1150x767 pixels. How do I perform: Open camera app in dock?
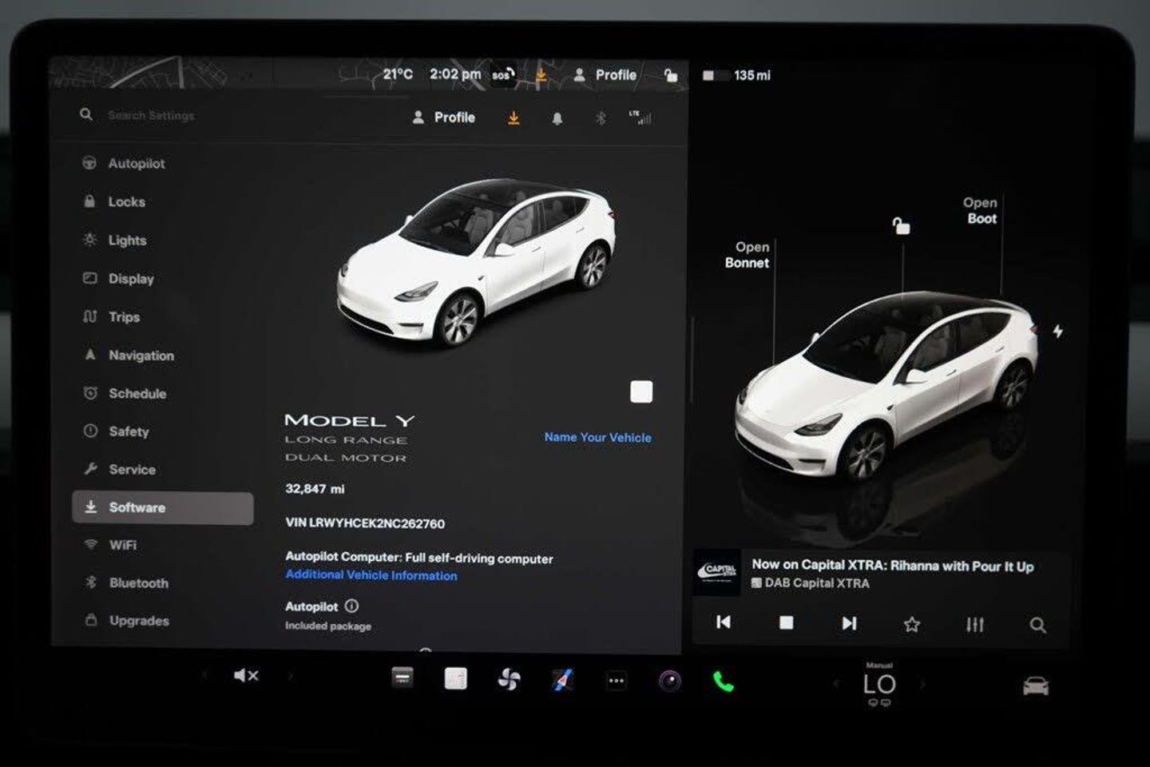[669, 681]
